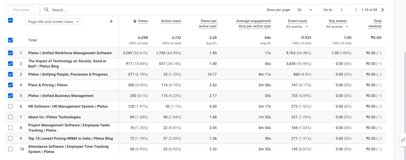Click the 145 (0.81%) event count cell
406x160 pixels.
[x=301, y=149]
